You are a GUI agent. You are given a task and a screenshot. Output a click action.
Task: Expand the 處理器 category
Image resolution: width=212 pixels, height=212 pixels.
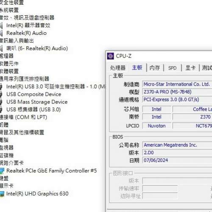click(7, 56)
